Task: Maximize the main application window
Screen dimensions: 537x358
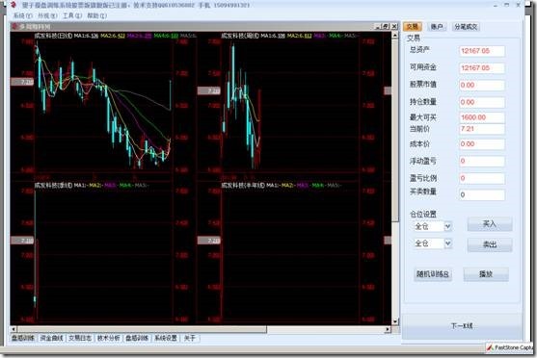Action: click(x=507, y=5)
